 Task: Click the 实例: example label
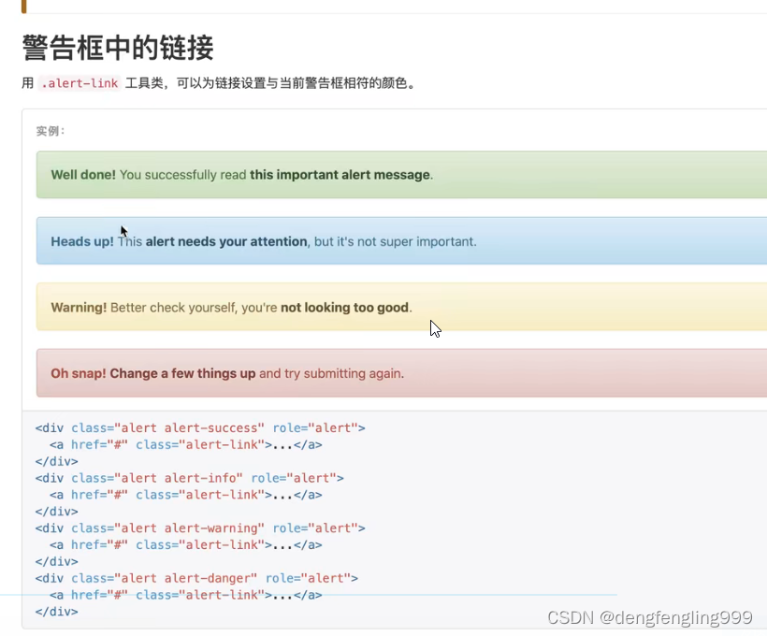[x=49, y=131]
